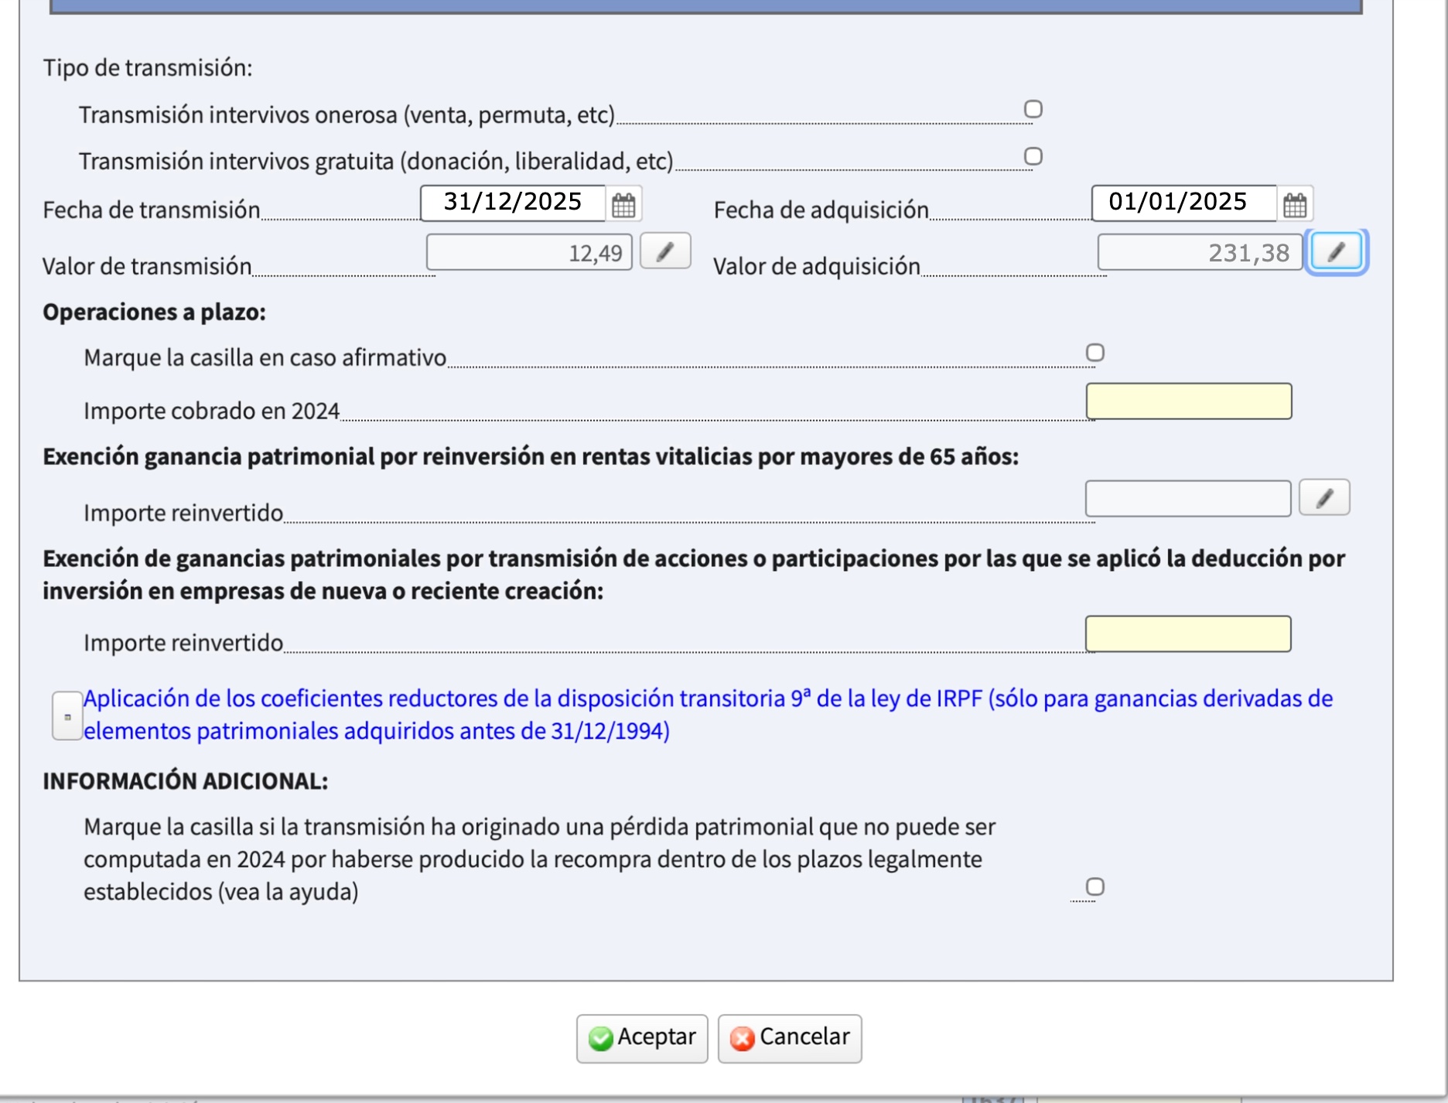
Task: Click the green check icon on Aceptar
Action: (602, 1039)
